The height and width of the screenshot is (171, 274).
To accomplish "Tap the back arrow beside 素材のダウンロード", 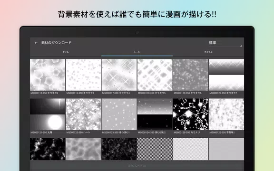I will tap(36, 43).
